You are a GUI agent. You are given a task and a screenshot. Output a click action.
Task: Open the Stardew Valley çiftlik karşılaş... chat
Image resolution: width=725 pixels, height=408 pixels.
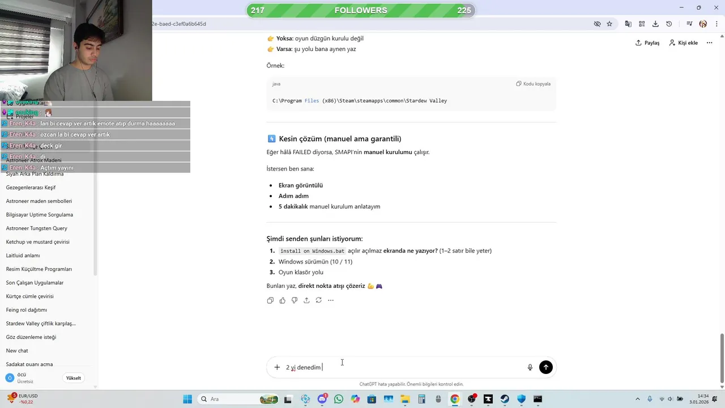click(41, 324)
